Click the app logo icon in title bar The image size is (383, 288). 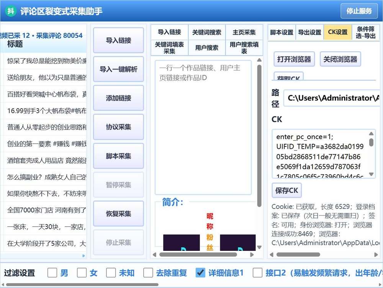point(10,11)
